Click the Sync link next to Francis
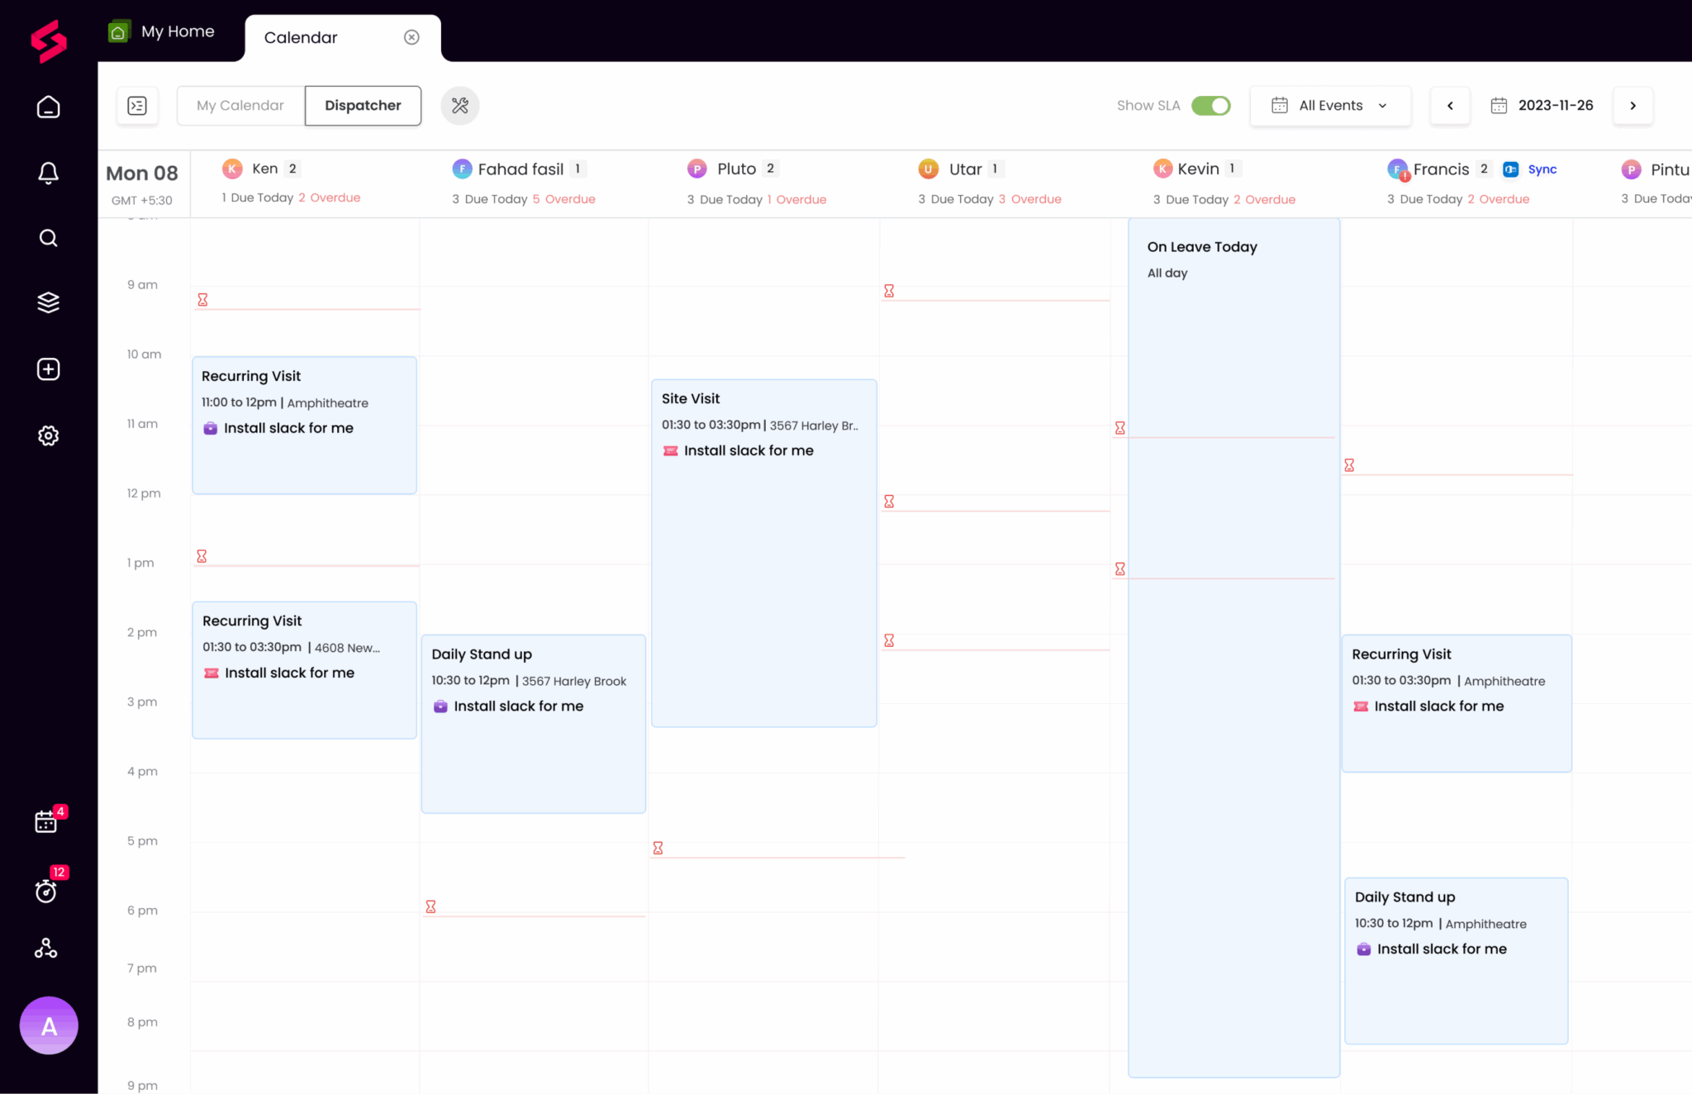The image size is (1692, 1094). point(1542,169)
